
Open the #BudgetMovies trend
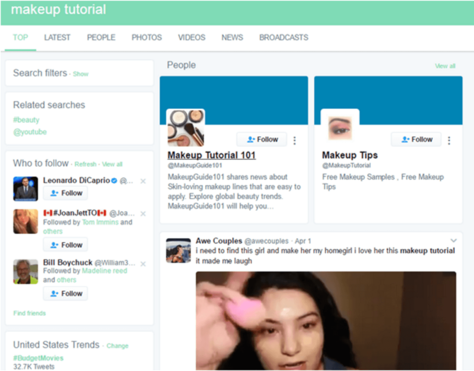(38, 358)
